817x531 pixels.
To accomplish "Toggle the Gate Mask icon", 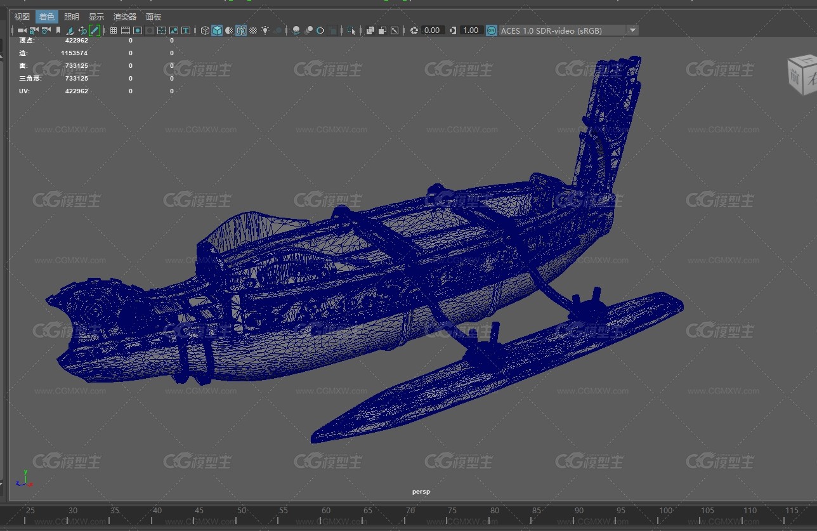I will [150, 30].
